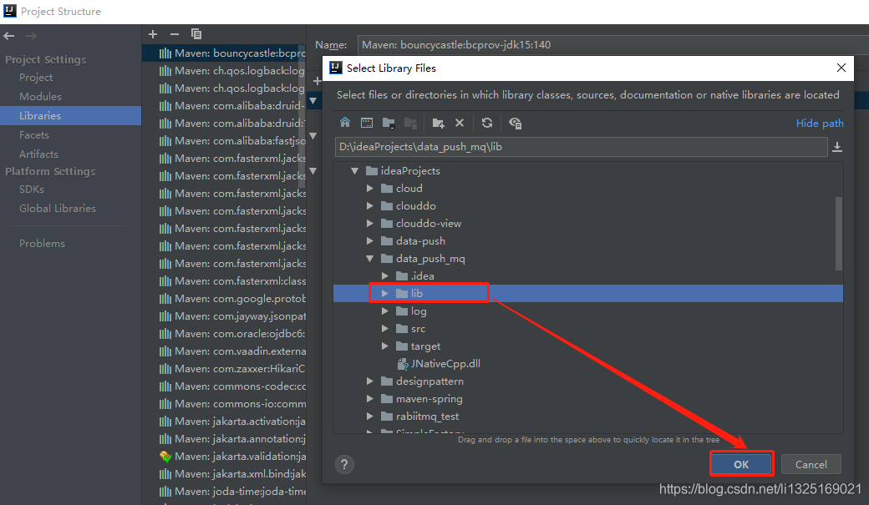Expand the designpattern folder

[x=369, y=381]
